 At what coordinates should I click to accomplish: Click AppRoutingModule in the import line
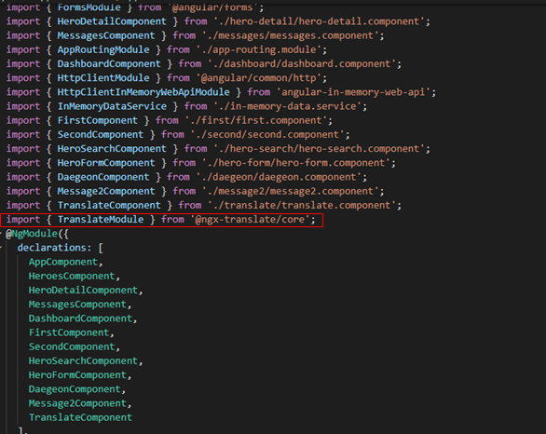click(x=103, y=49)
